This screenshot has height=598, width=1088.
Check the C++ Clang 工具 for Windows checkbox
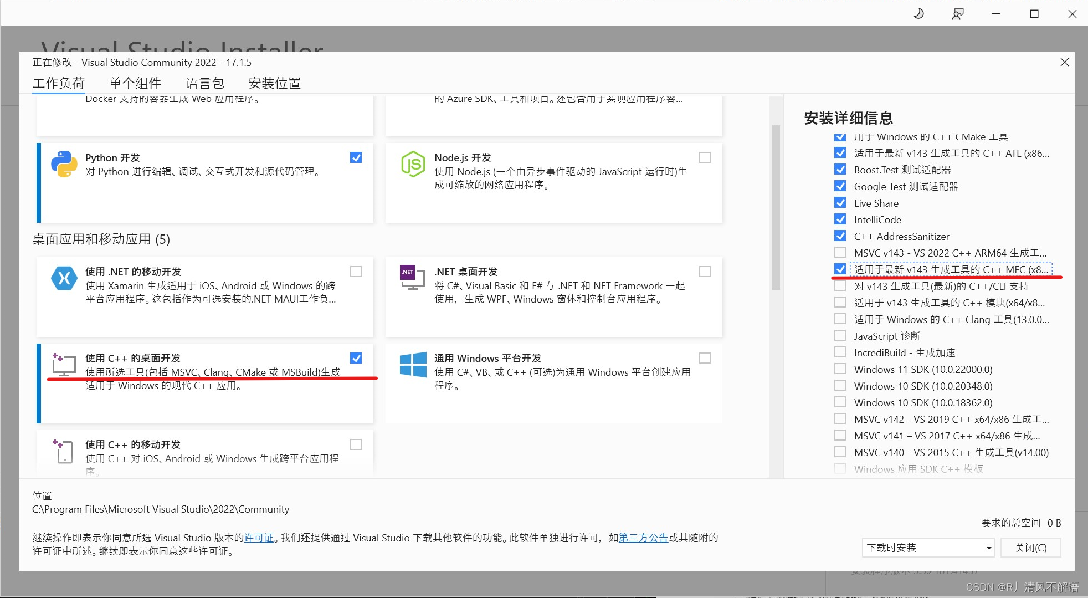pos(840,319)
